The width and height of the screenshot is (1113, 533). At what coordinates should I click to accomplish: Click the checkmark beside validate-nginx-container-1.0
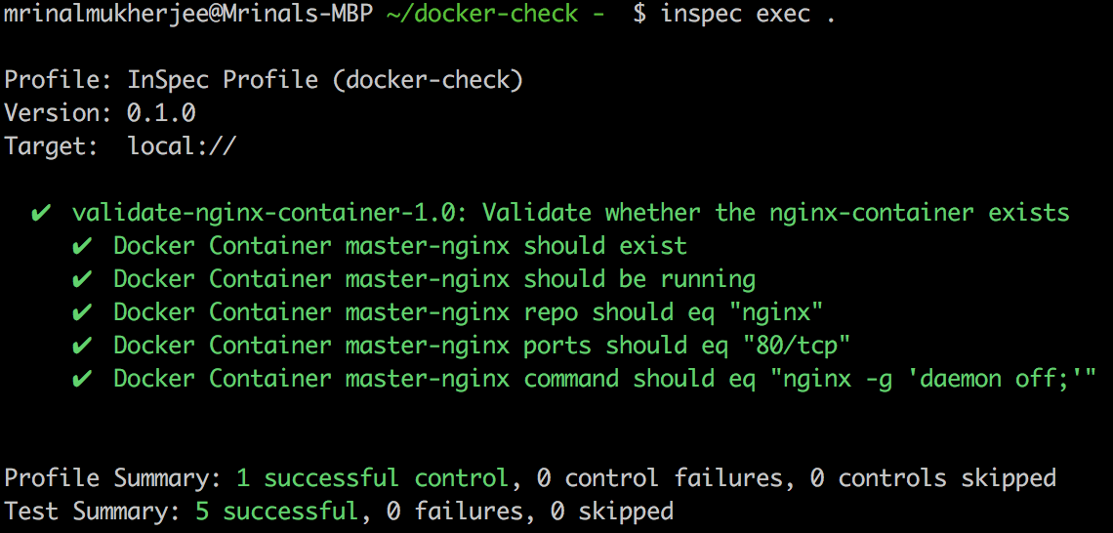41,212
